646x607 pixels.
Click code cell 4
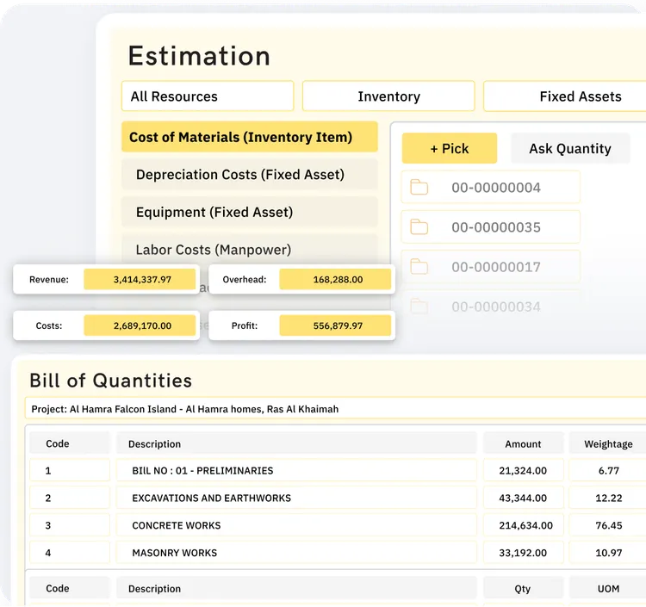click(70, 553)
